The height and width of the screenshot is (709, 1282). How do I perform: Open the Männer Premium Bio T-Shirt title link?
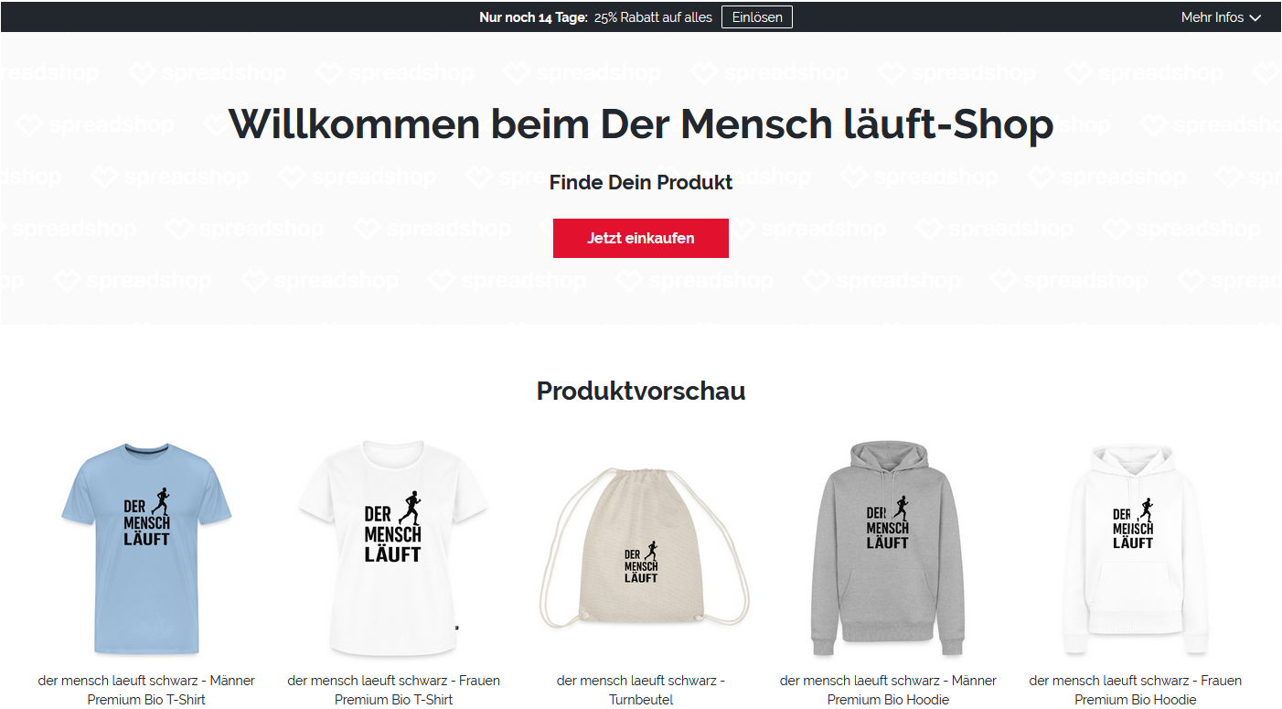pos(146,690)
